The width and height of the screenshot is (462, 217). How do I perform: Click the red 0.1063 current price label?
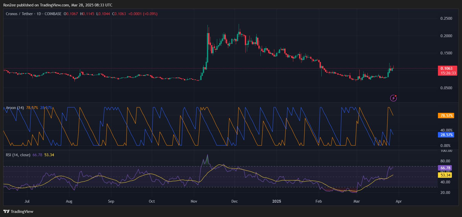click(x=446, y=68)
